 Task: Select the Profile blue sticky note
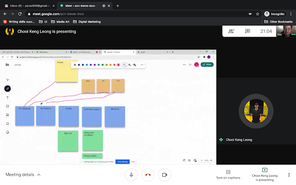point(69,116)
